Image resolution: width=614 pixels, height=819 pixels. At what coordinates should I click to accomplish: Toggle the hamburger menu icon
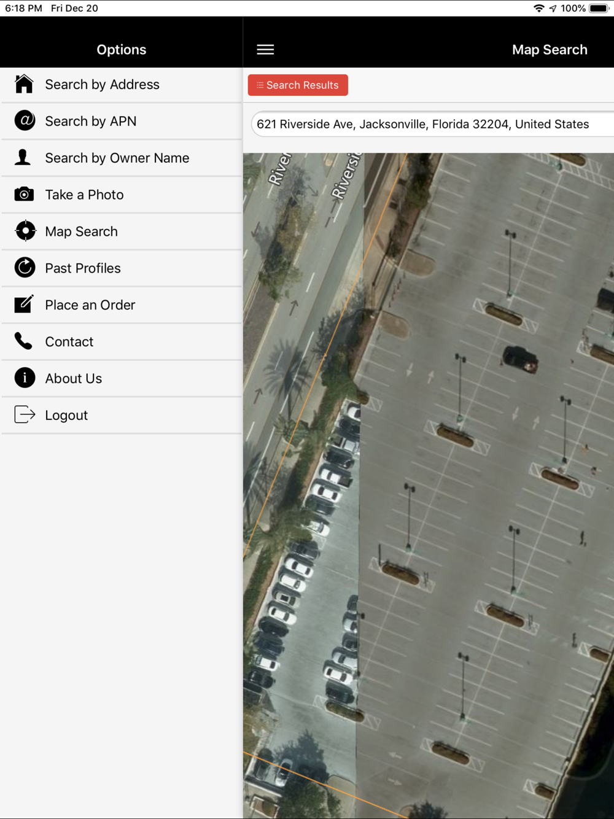pyautogui.click(x=265, y=50)
